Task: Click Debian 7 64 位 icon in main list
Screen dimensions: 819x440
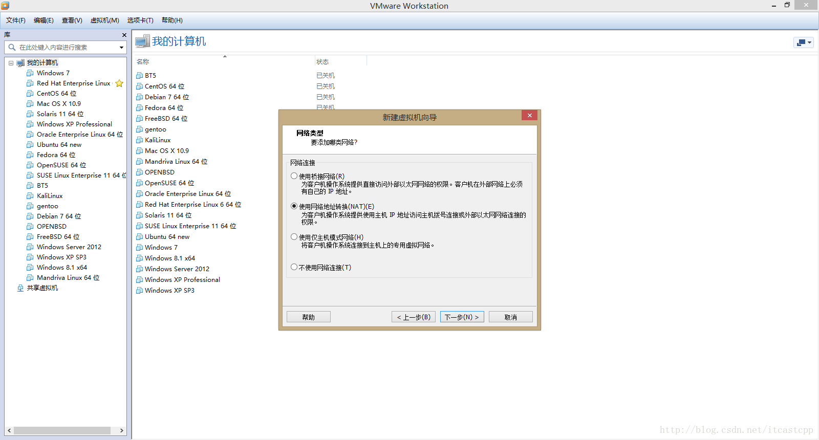Action: pyautogui.click(x=140, y=97)
